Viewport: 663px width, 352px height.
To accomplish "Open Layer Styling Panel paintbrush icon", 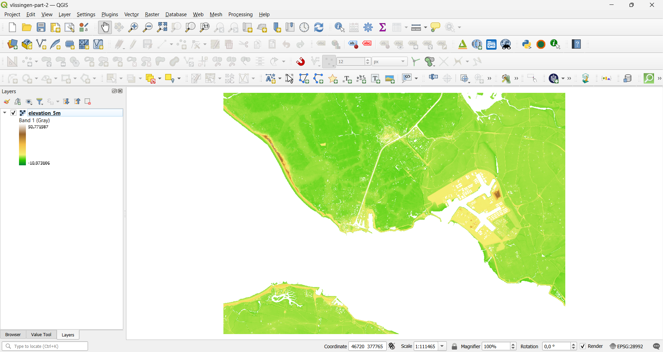I will pos(7,102).
